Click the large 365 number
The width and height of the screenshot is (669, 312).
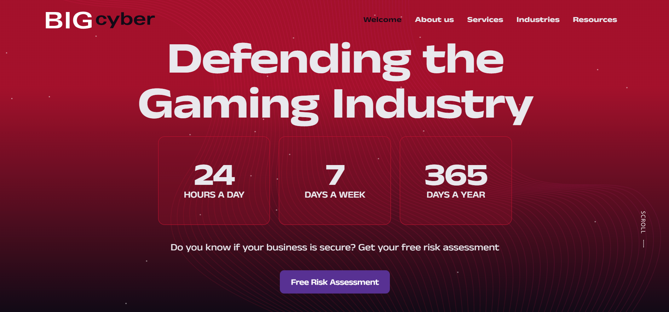[x=456, y=175]
